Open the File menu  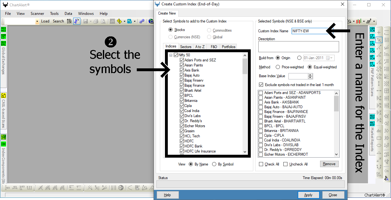pos(8,14)
